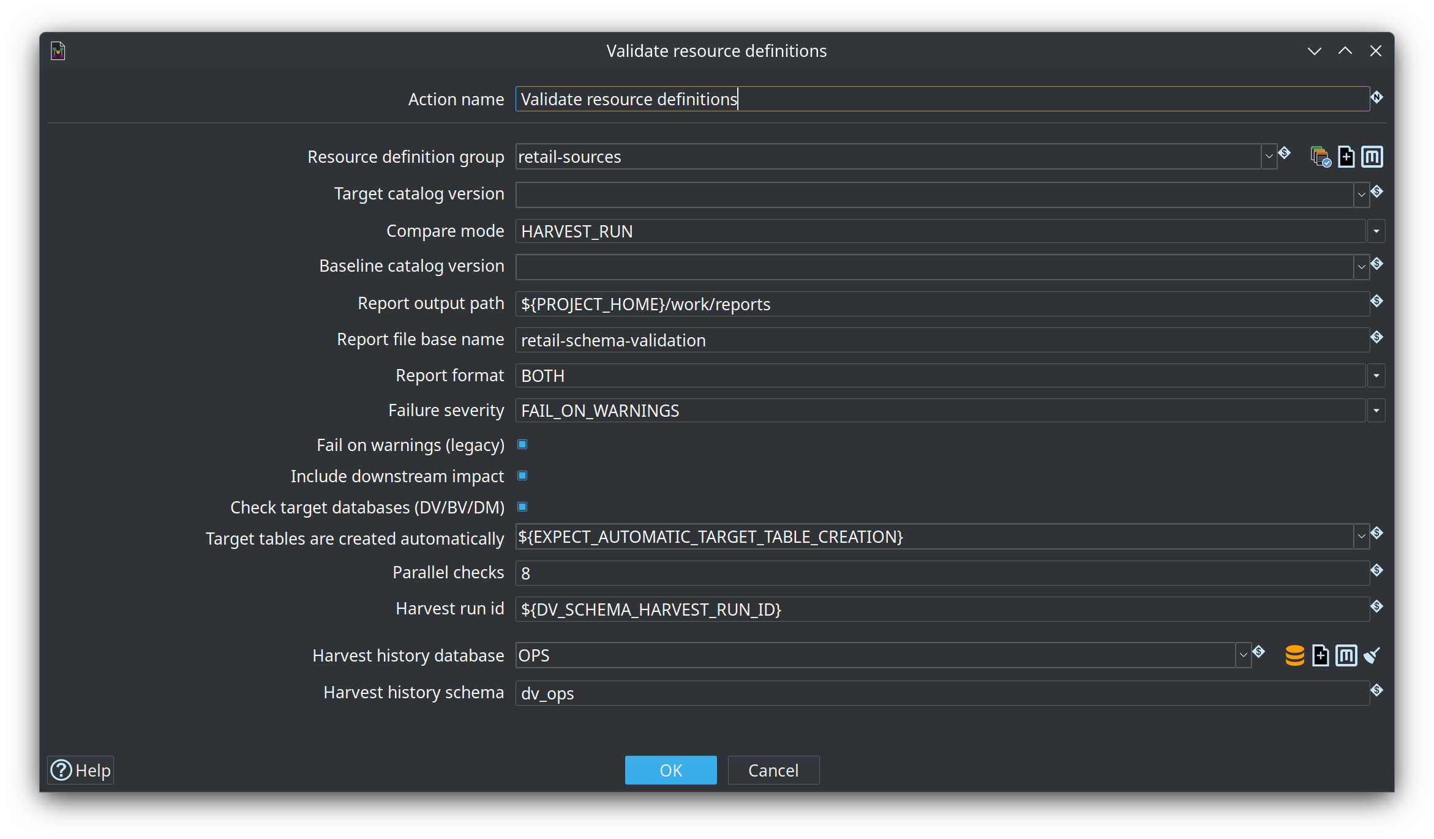Expand the Resource definition group dropdown
Image resolution: width=1434 pixels, height=839 pixels.
pos(1269,157)
